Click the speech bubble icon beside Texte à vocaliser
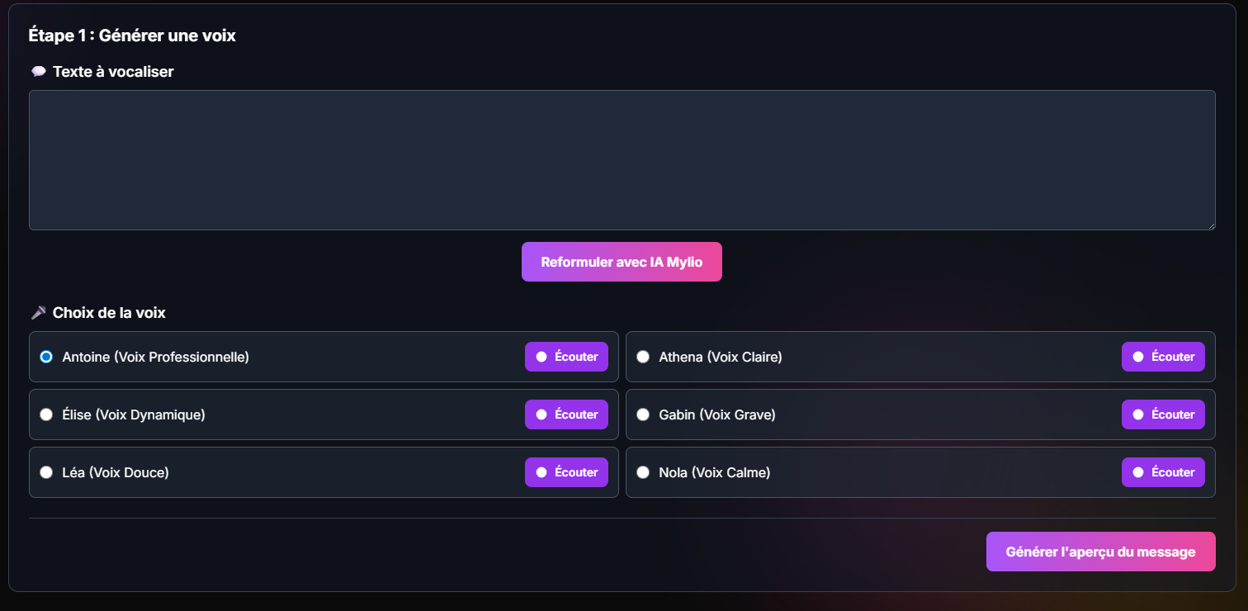The image size is (1248, 611). [x=38, y=72]
